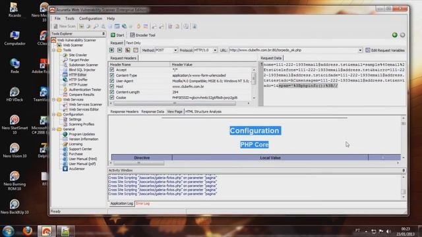The width and height of the screenshot is (422, 237).
Task: Click the View Page horizontal scrollbar thumb
Action: 139,163
